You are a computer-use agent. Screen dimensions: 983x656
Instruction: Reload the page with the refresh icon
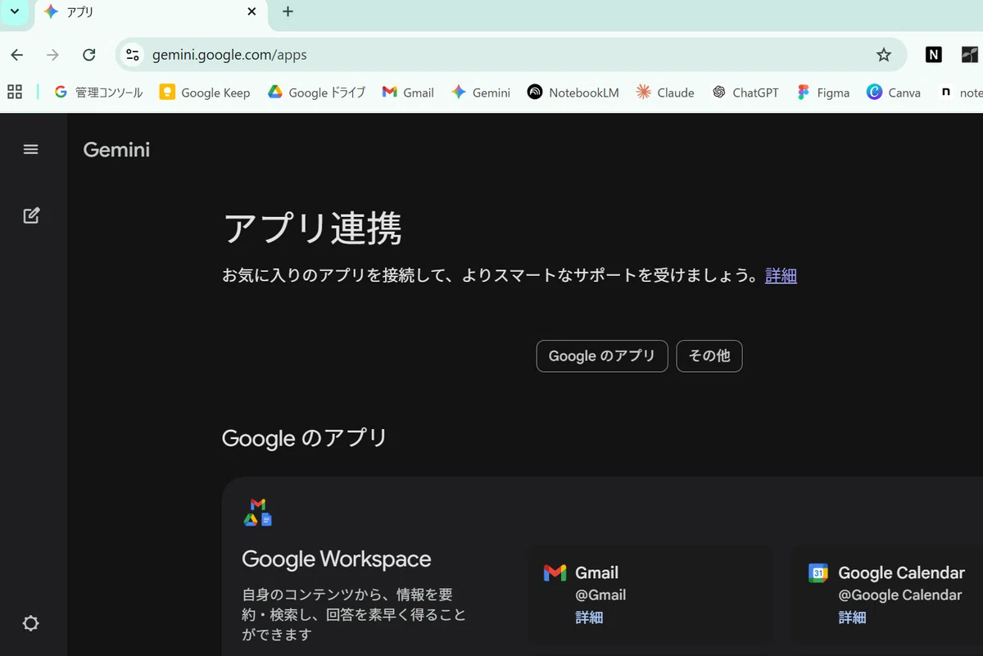pos(89,55)
